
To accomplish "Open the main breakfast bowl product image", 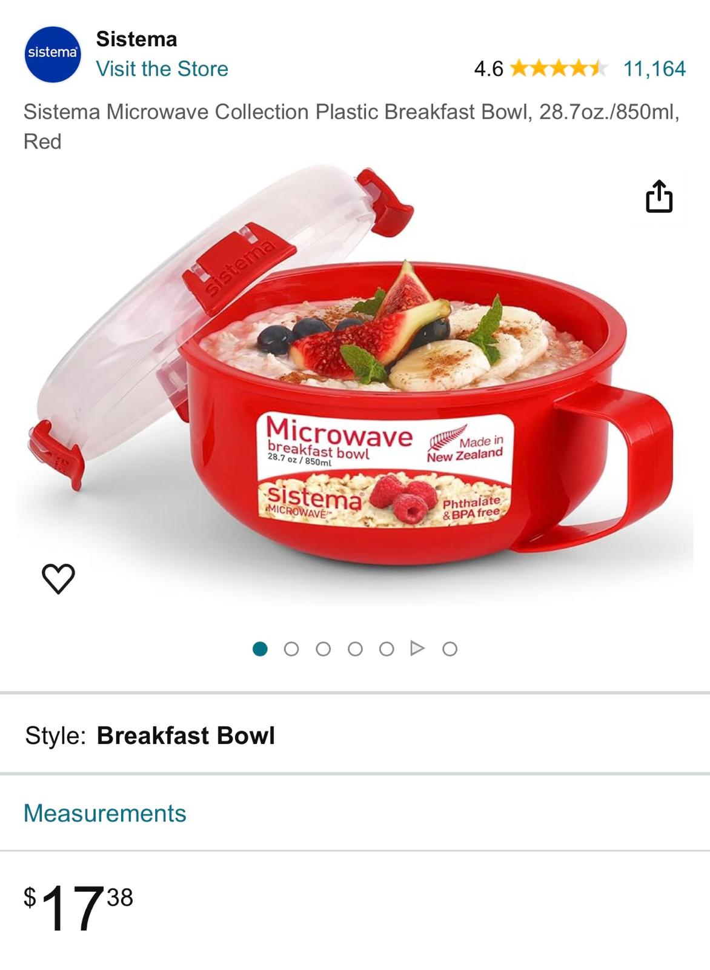I will (354, 385).
